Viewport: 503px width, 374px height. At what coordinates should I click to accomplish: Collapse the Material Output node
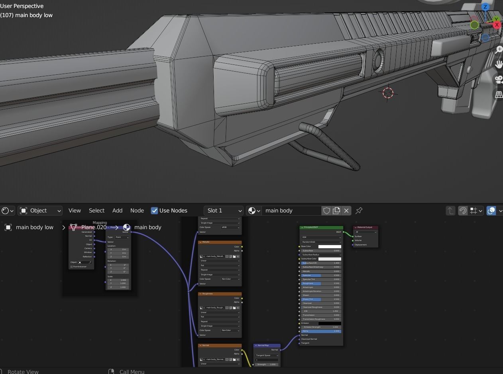point(356,228)
